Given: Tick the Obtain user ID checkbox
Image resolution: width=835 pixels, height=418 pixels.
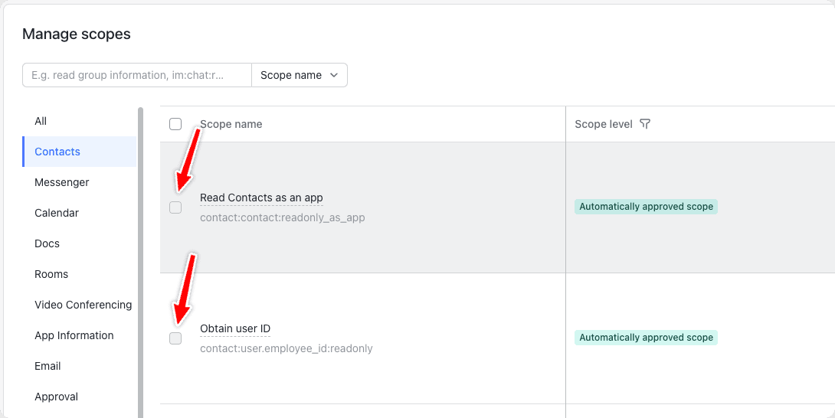Looking at the screenshot, I should pos(175,338).
